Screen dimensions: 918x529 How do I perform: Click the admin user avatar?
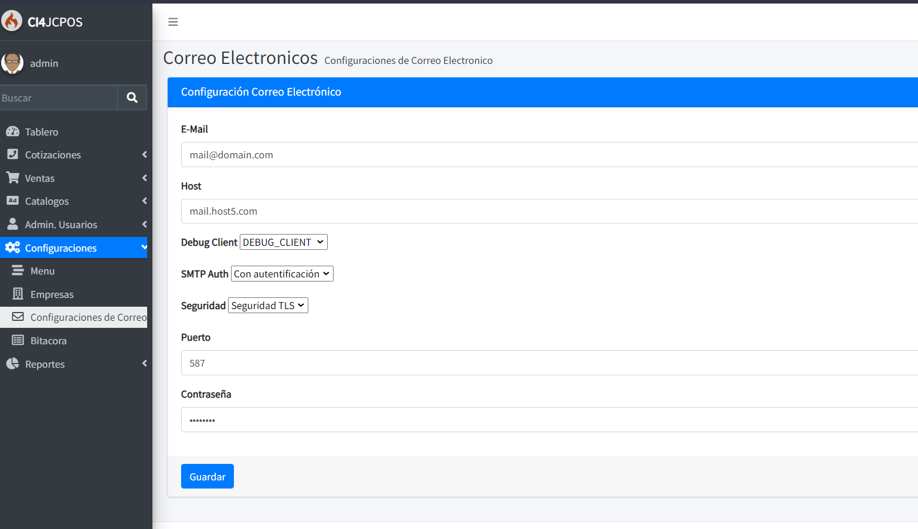pos(12,63)
